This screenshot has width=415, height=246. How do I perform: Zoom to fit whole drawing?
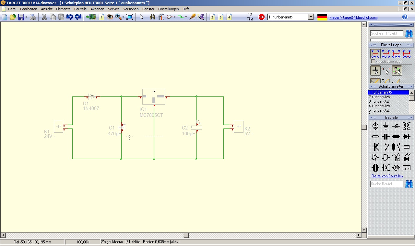pyautogui.click(x=130, y=17)
